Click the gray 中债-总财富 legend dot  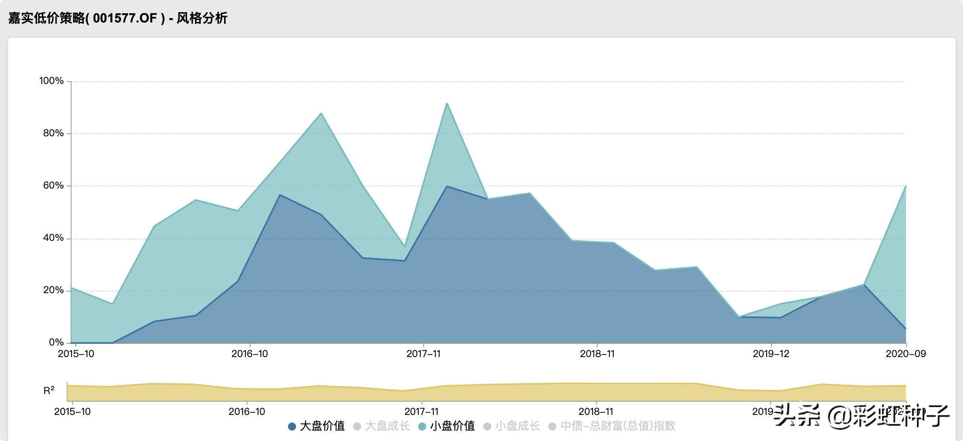552,427
